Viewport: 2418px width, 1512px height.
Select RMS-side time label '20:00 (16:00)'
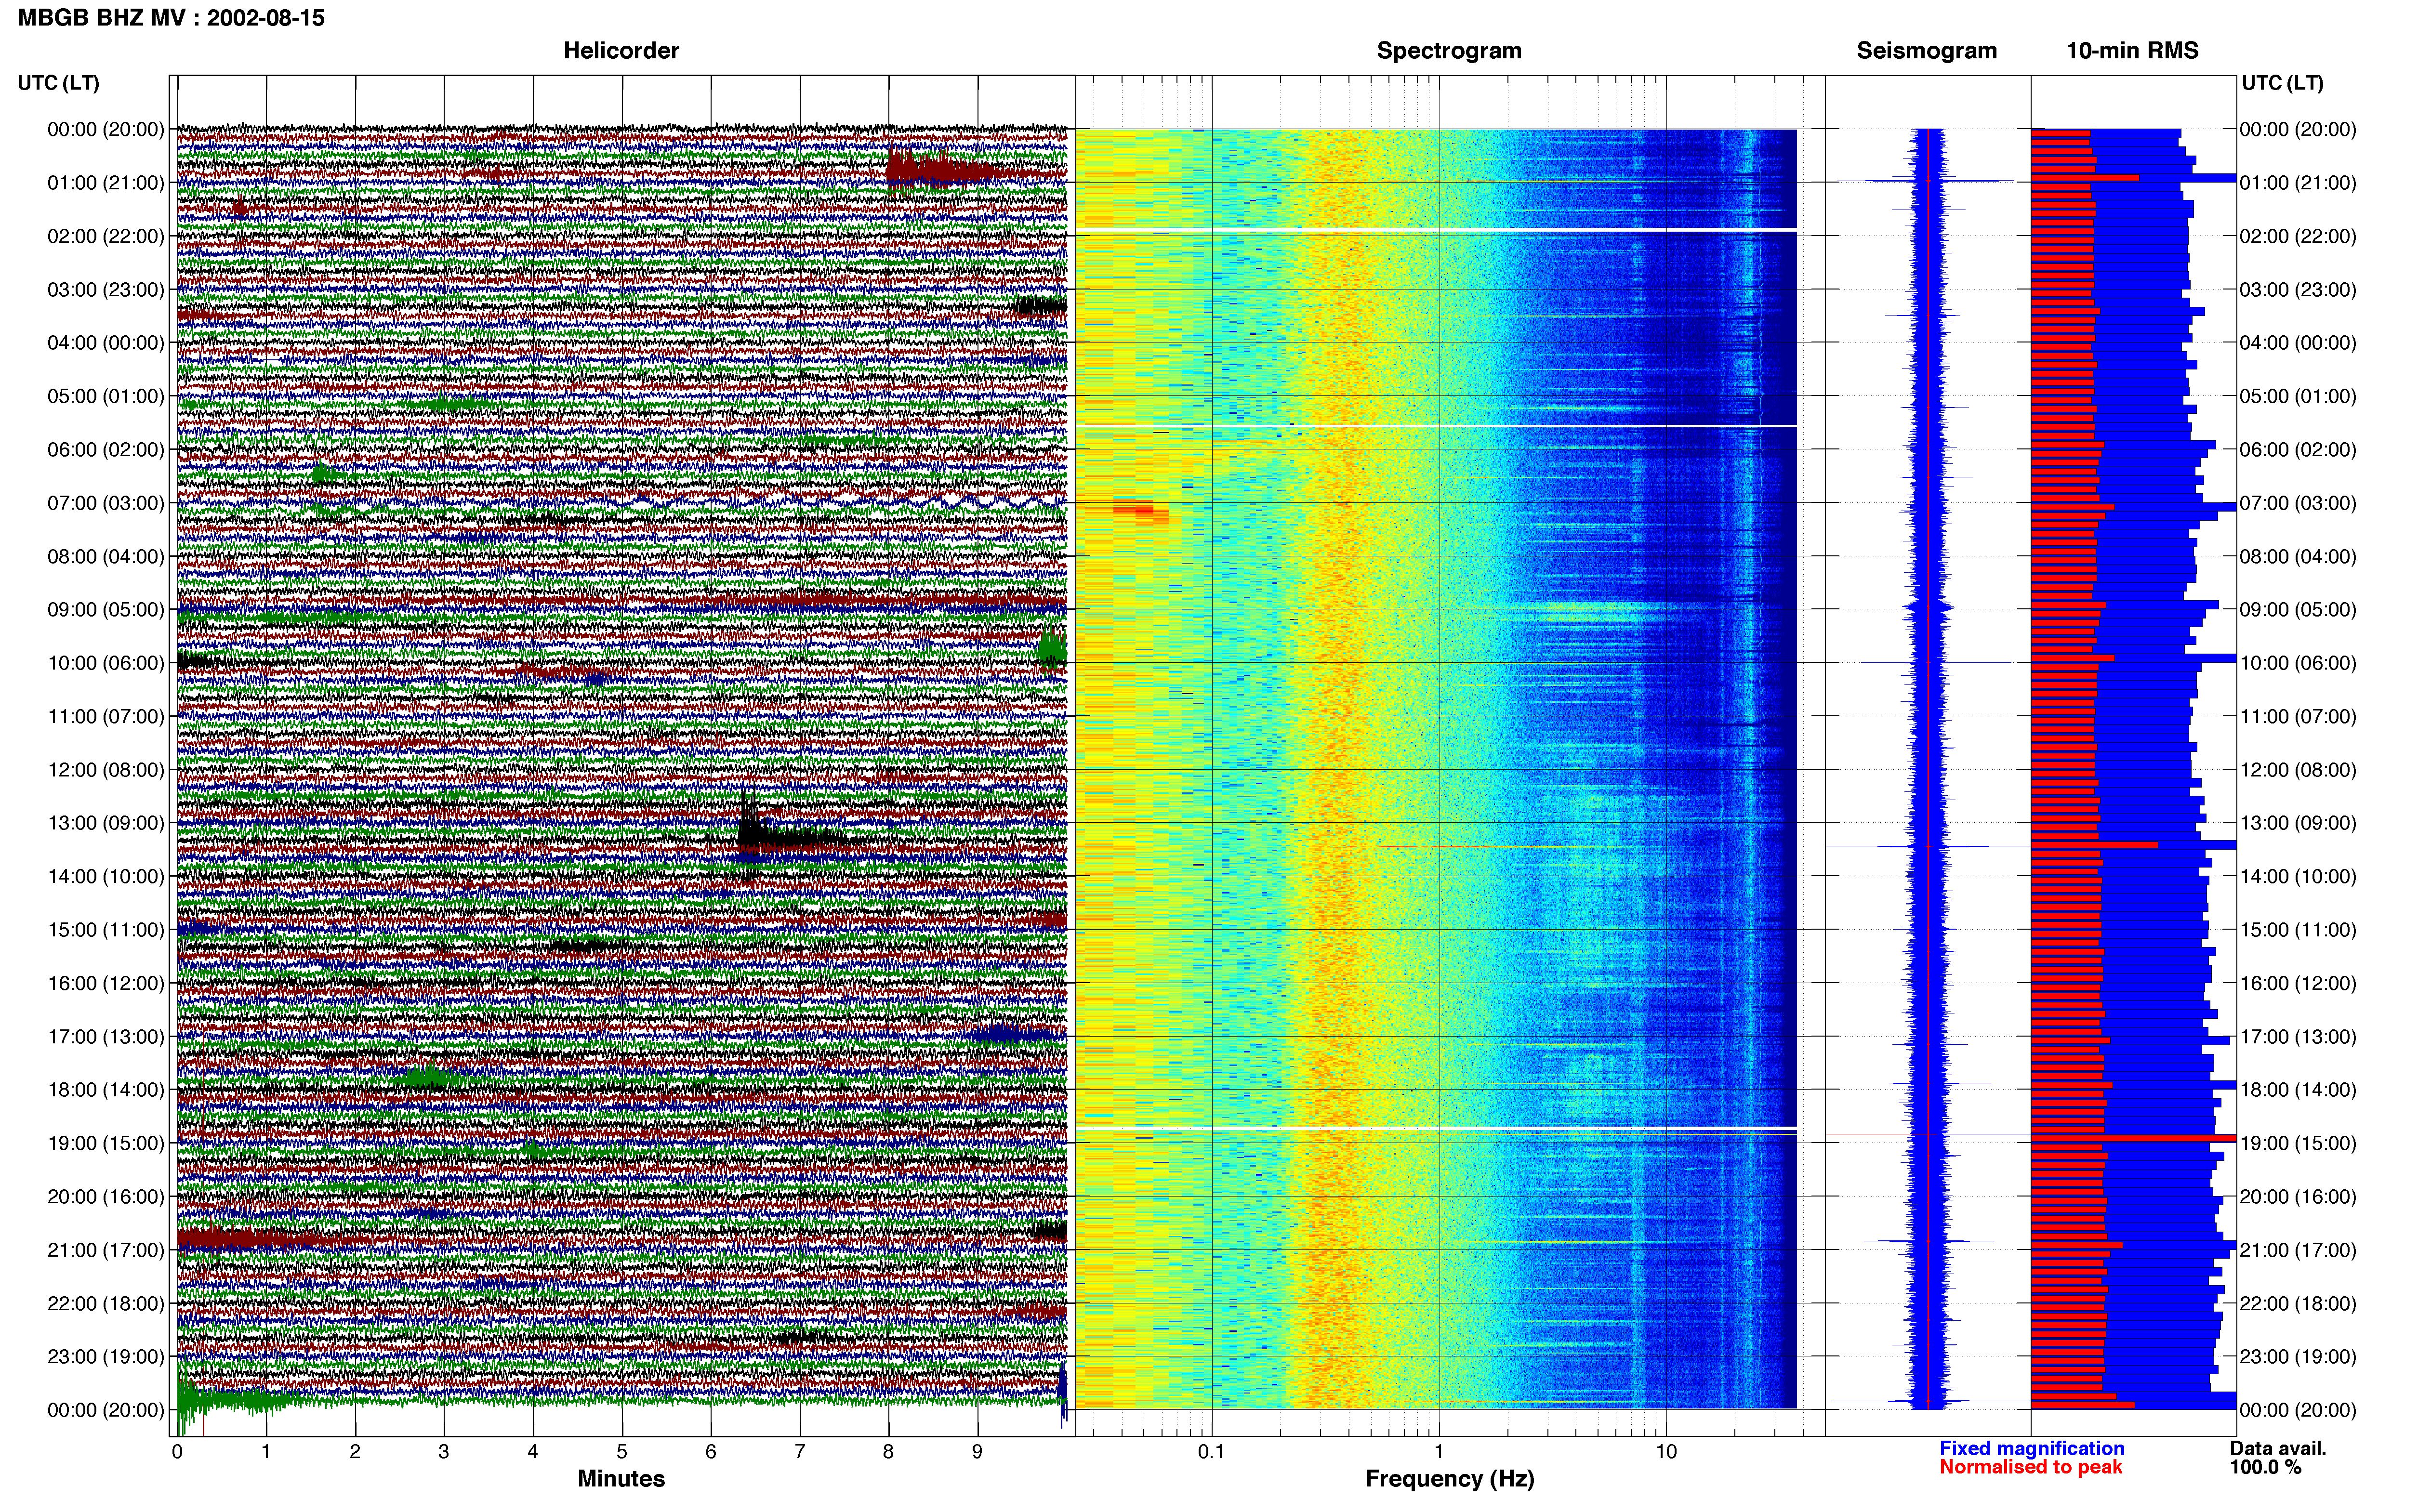coord(2298,1197)
